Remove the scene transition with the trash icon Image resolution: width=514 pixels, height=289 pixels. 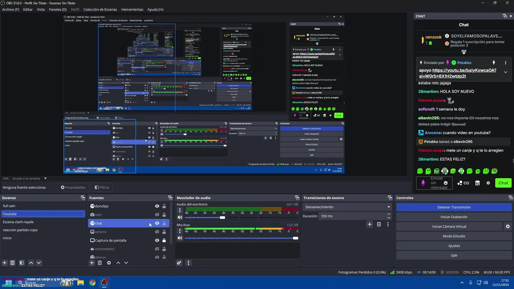379,224
